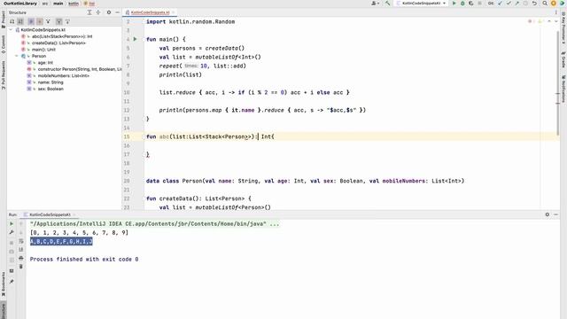This screenshot has height=319, width=567.
Task: Open the Pull Requests tool window tab
Action: click(4, 74)
